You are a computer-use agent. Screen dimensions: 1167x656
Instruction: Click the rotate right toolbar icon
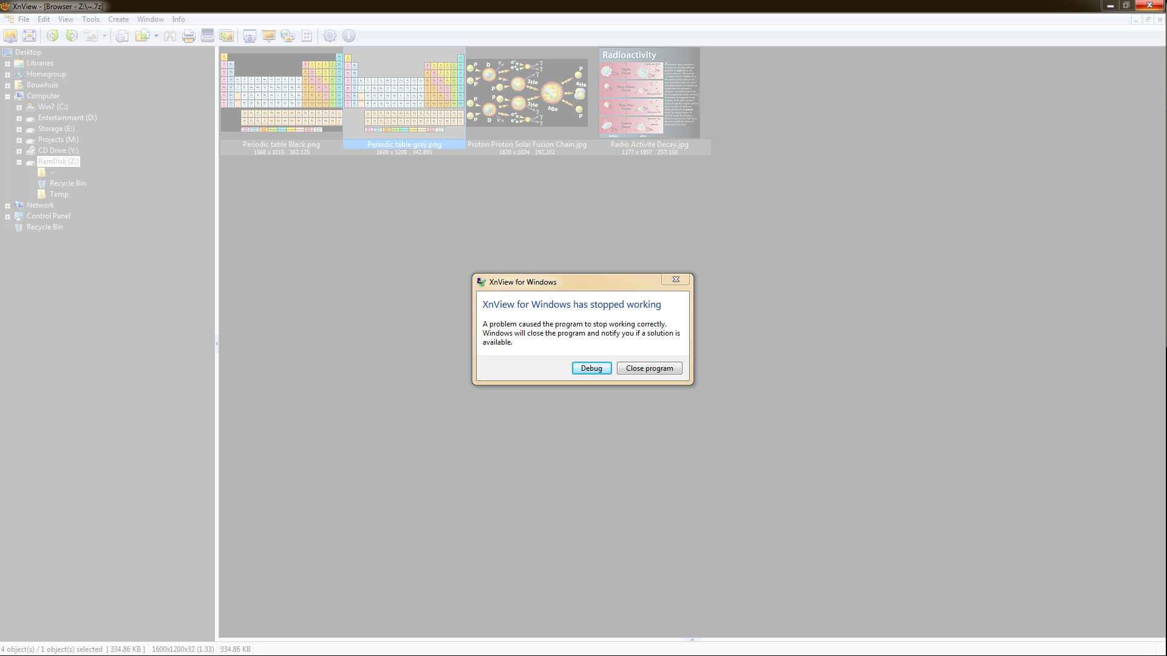72,36
